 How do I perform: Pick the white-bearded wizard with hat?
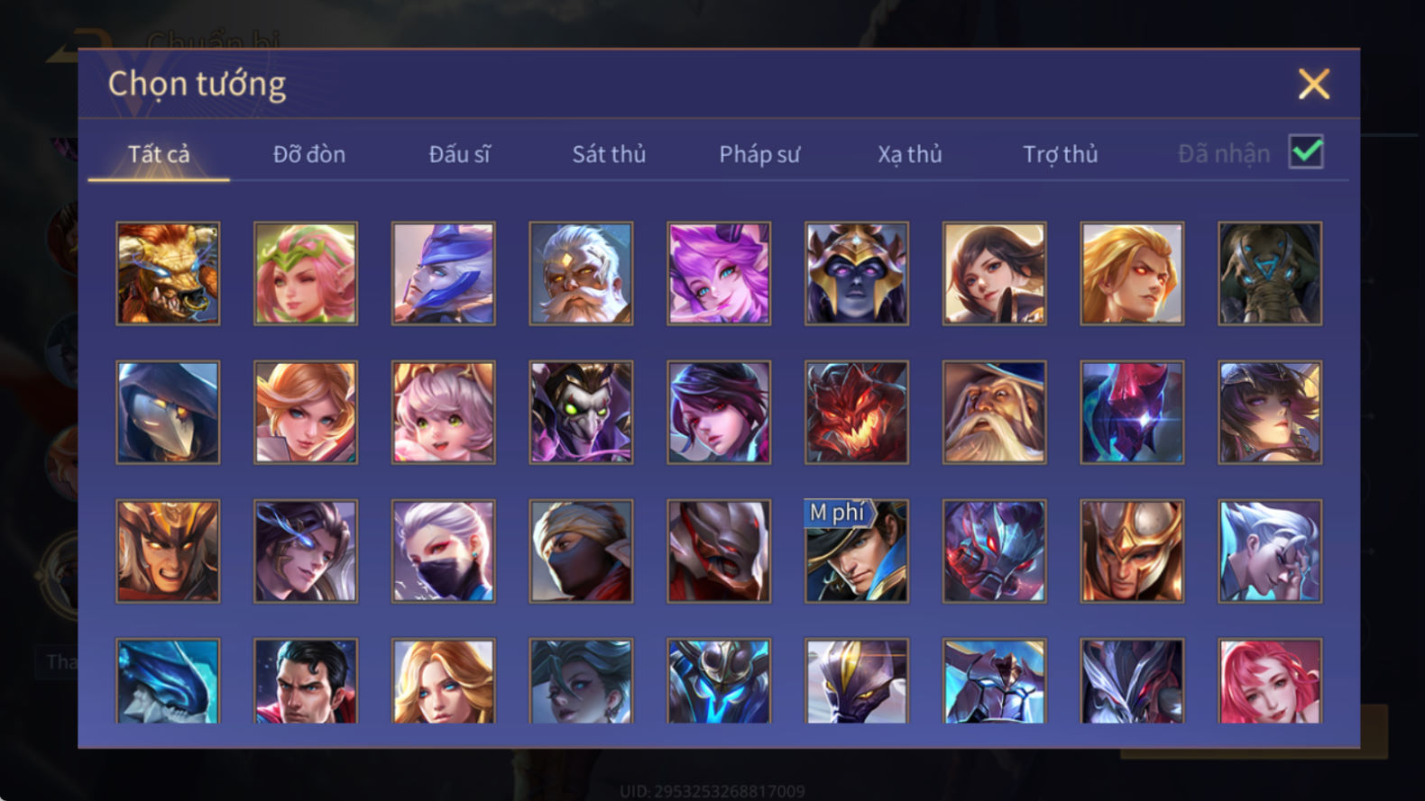pyautogui.click(x=995, y=413)
